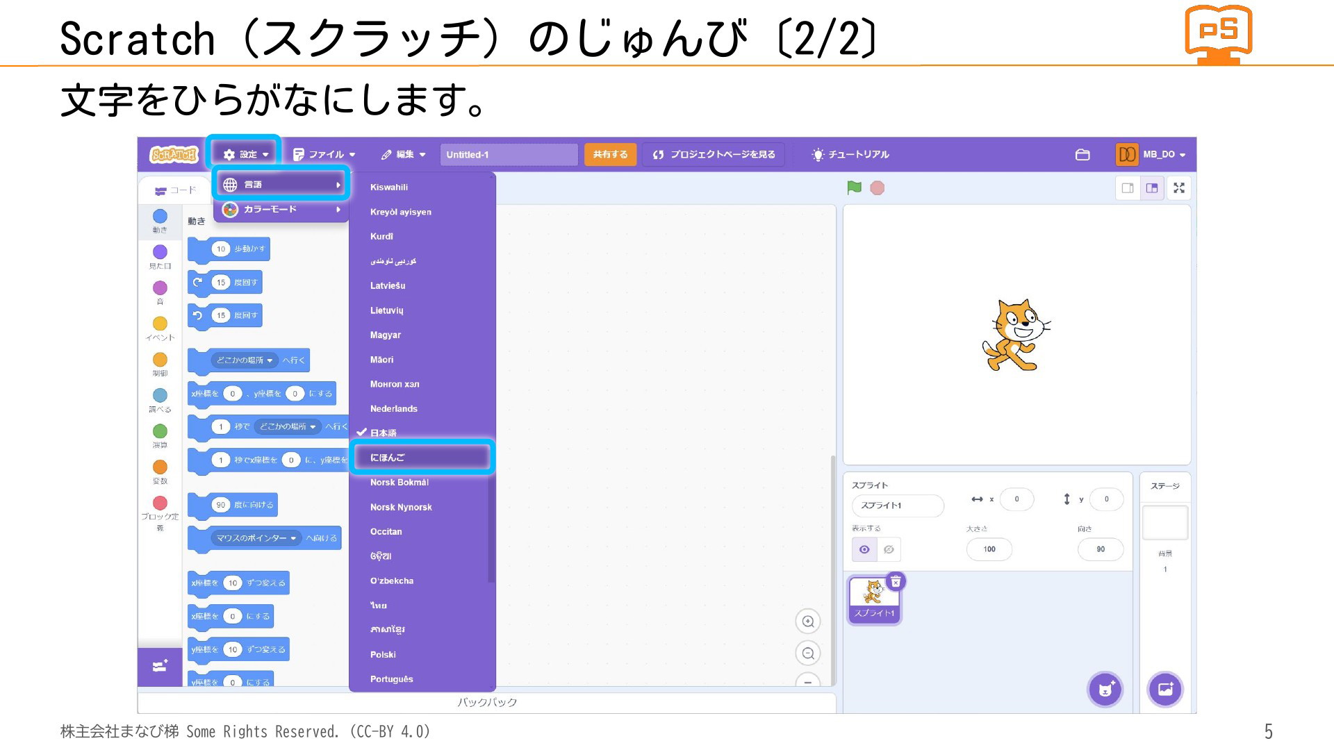Open the マウスのポインター dropdown
The image size is (1334, 750).
click(256, 538)
